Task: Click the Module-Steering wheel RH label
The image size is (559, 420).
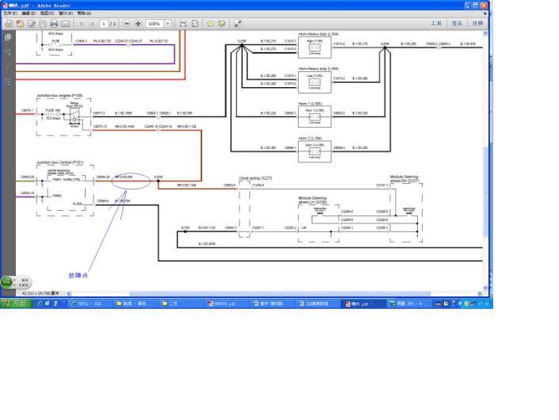Action: click(x=404, y=179)
